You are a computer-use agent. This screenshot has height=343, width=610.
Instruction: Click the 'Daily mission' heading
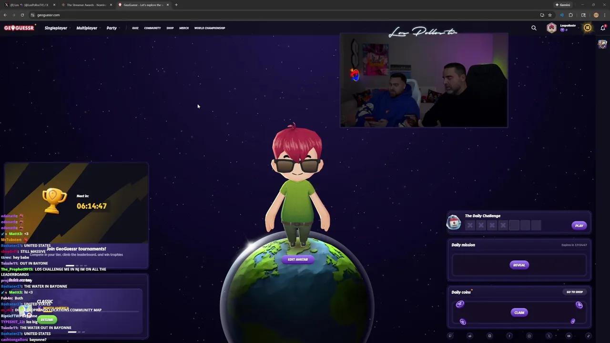coord(463,245)
